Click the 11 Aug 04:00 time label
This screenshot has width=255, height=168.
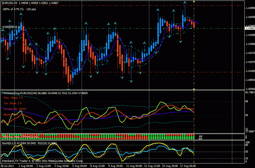click(x=134, y=166)
